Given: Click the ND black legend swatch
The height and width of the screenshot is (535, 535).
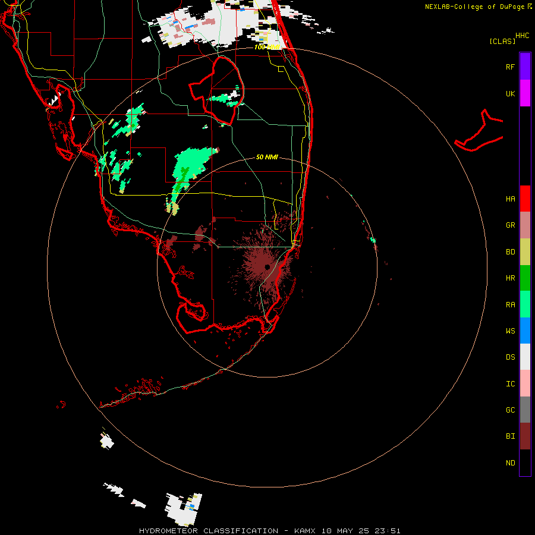Looking at the screenshot, I should (x=525, y=462).
